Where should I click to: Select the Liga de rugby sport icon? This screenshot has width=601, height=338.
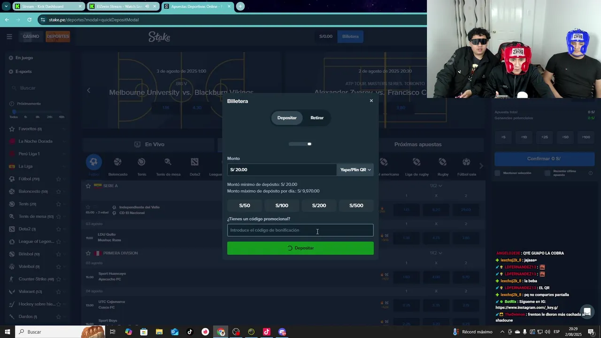pos(416,162)
